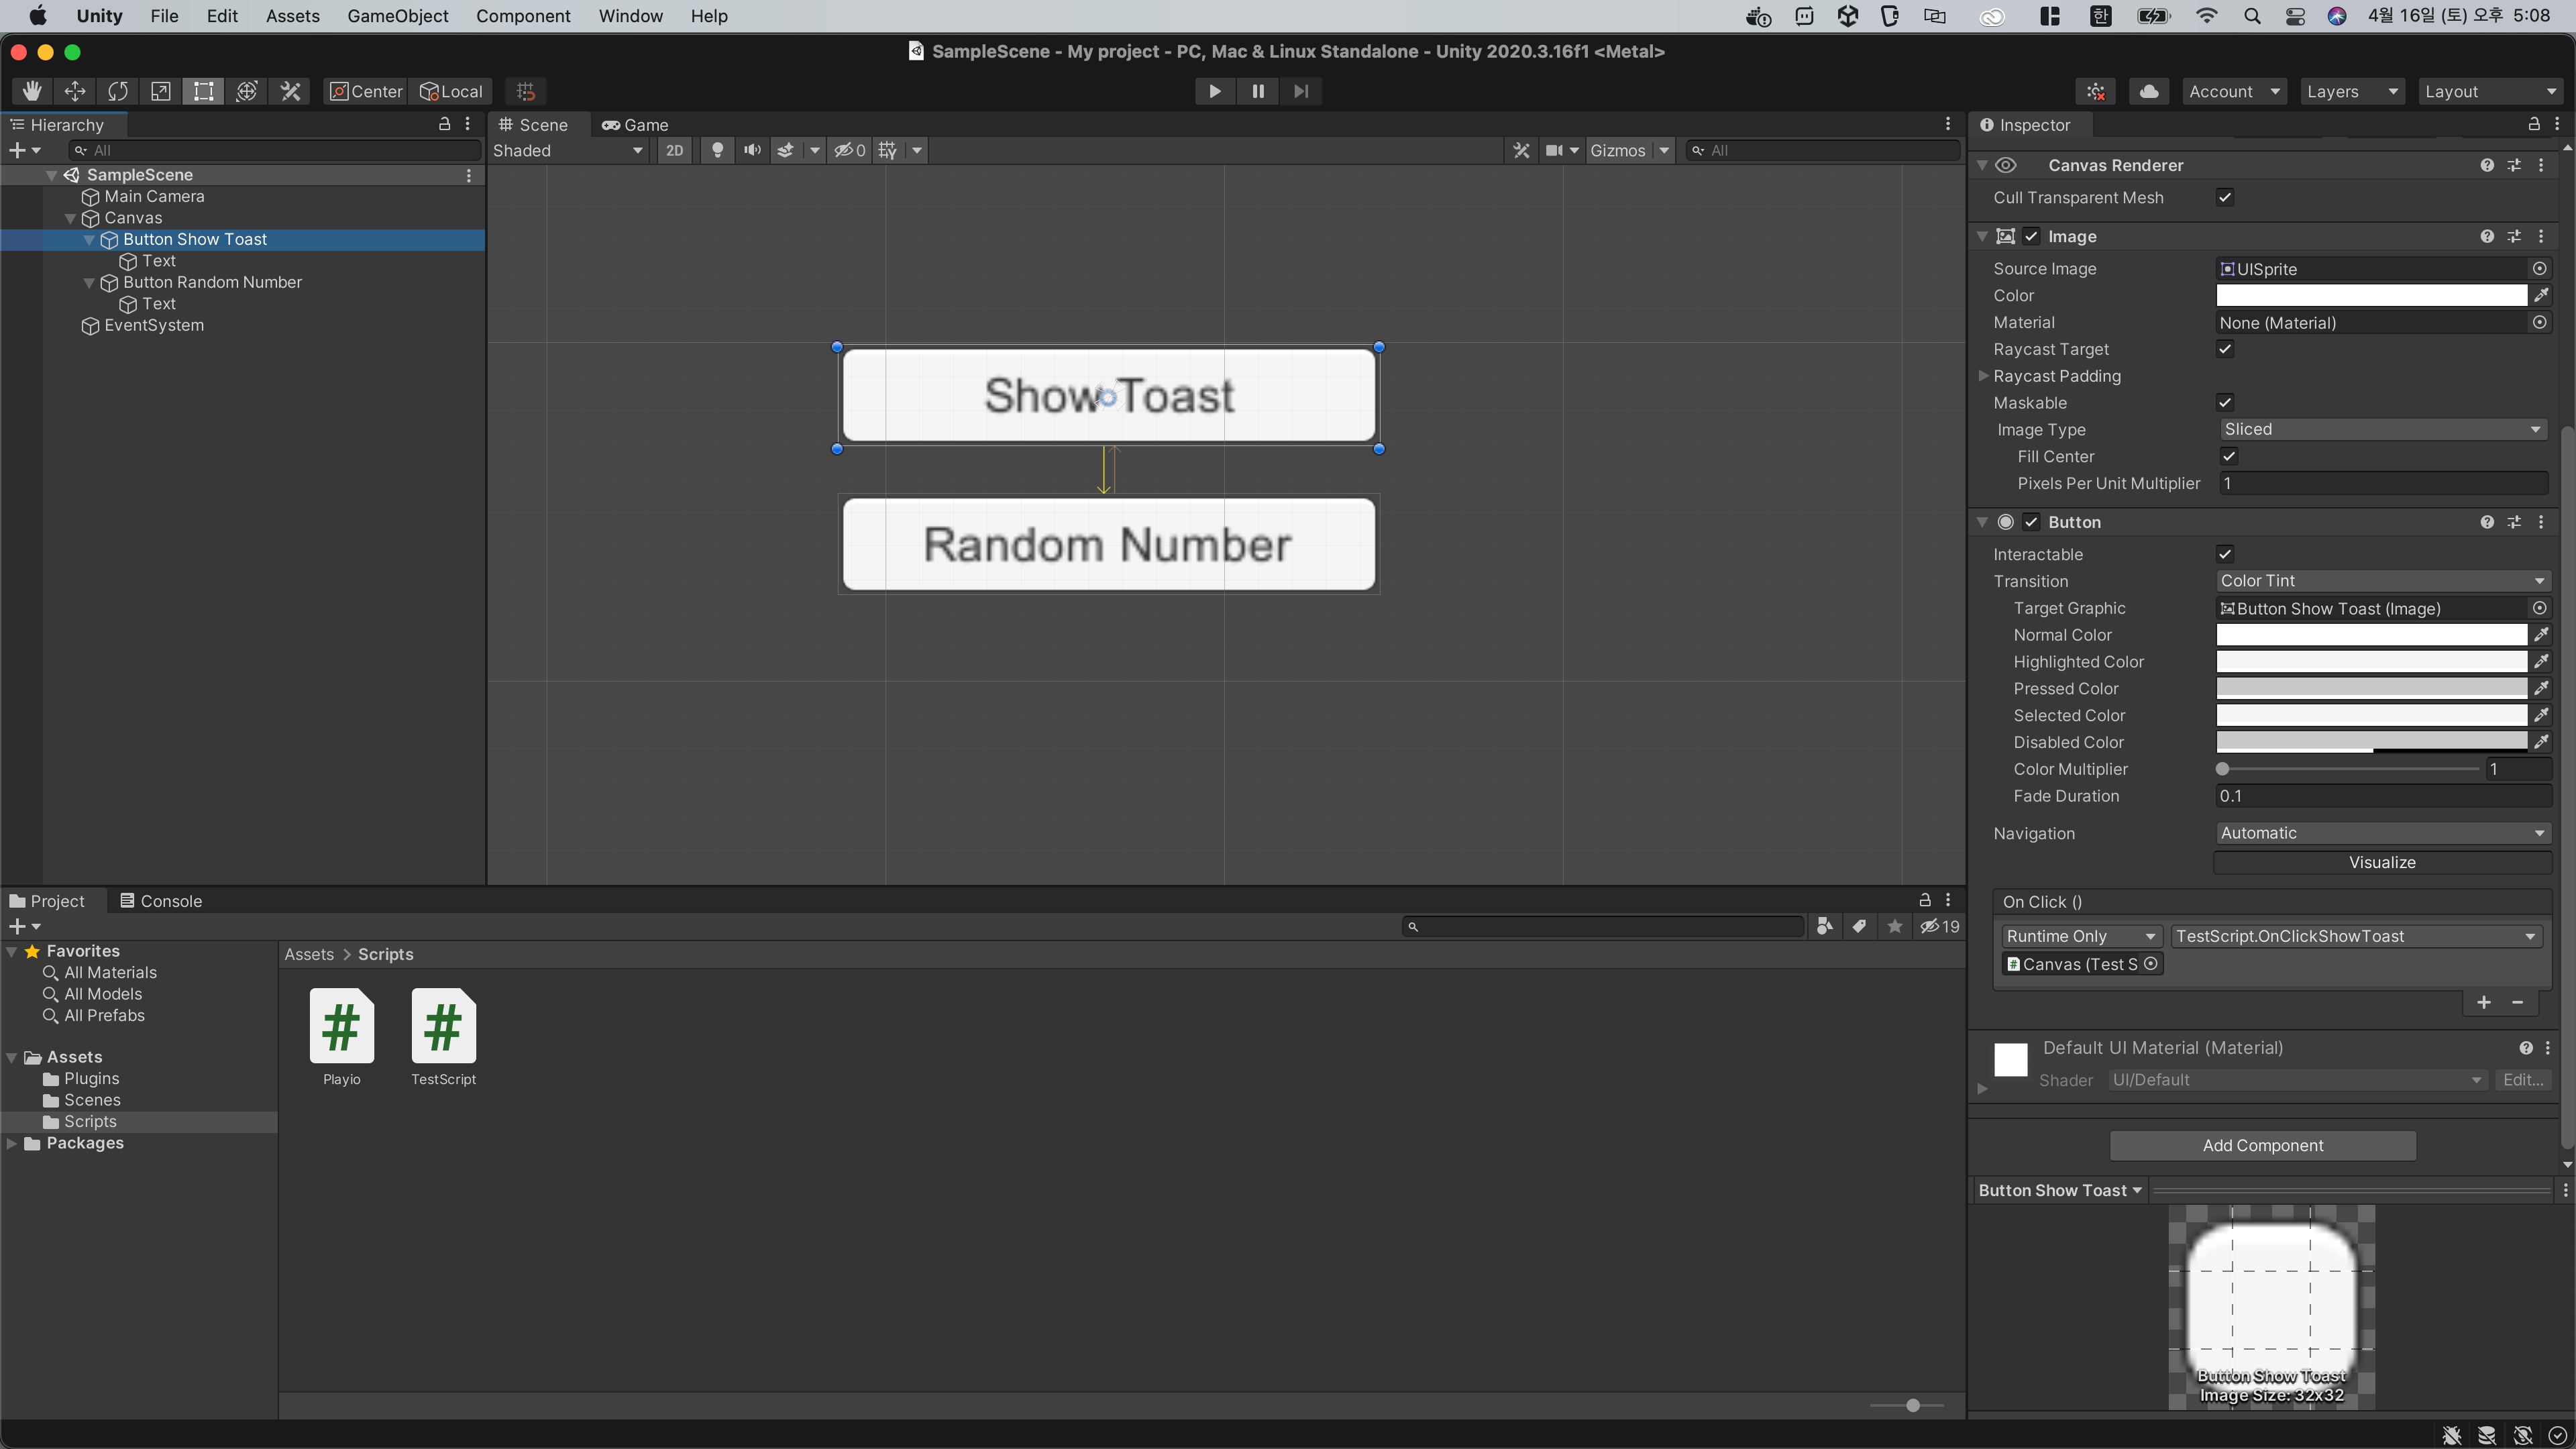Open the Image Type Sliced dropdown
The width and height of the screenshot is (2576, 1449).
[2381, 429]
